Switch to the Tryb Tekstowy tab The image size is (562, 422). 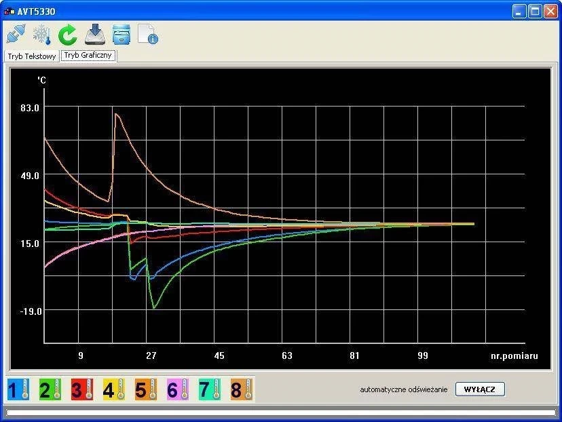point(31,56)
